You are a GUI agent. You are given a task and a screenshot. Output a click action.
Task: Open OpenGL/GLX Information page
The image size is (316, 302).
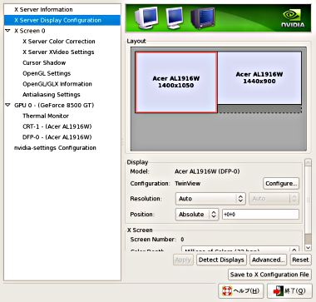57,84
